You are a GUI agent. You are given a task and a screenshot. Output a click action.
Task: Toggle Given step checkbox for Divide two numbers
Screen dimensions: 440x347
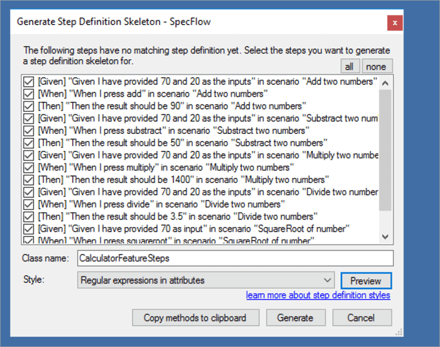(x=29, y=192)
